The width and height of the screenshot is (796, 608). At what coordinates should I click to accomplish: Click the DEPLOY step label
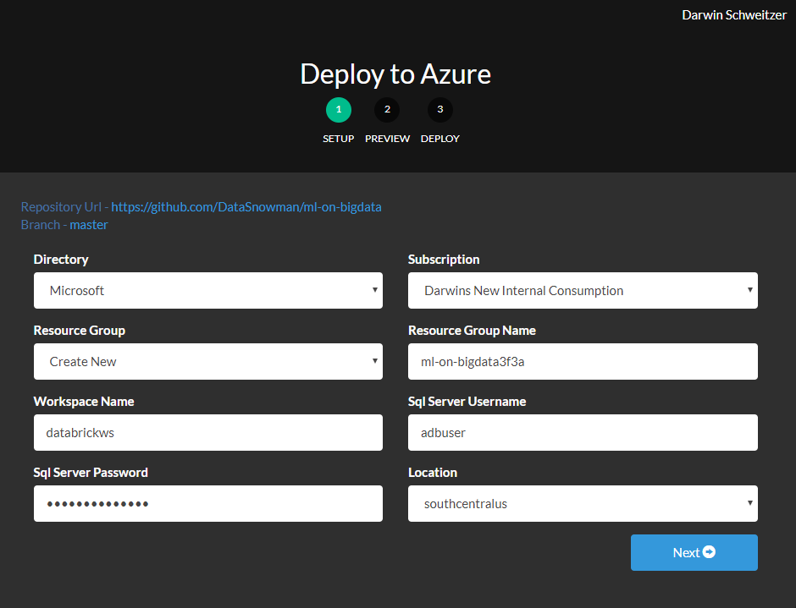(440, 139)
